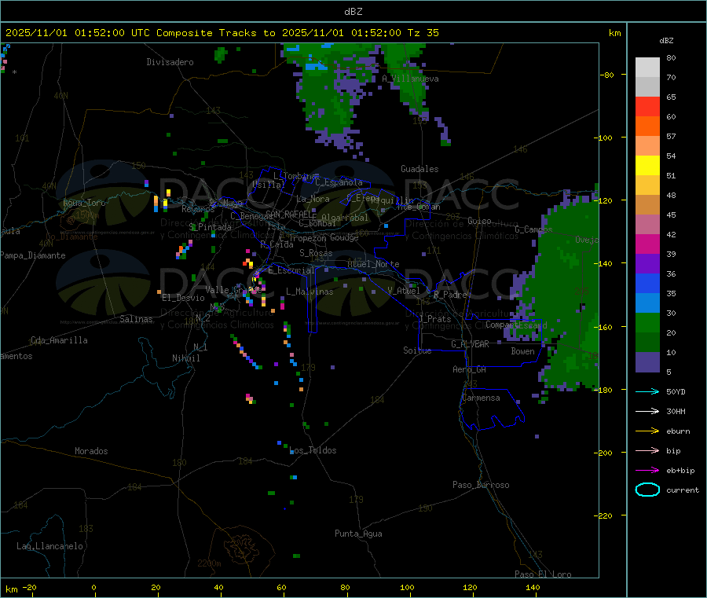This screenshot has height=598, width=707.
Task: Click the 'Guadales' place label
Action: pos(419,169)
